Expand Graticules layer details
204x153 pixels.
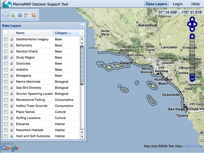pos(11,63)
